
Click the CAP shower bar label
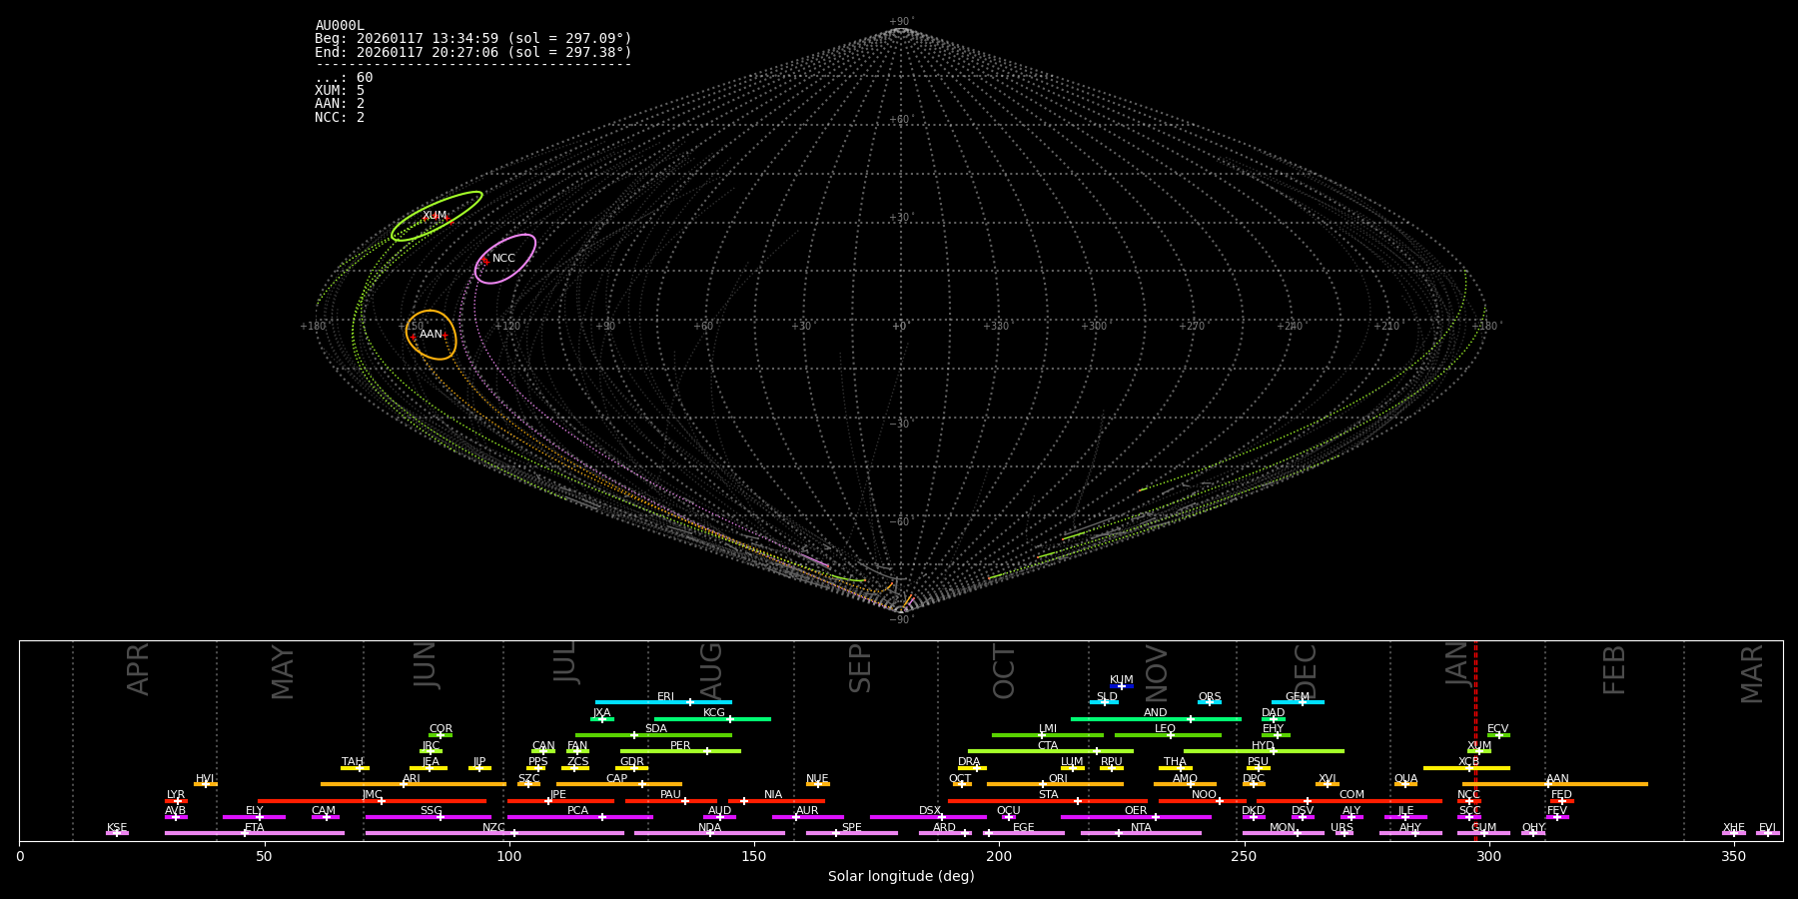[617, 779]
